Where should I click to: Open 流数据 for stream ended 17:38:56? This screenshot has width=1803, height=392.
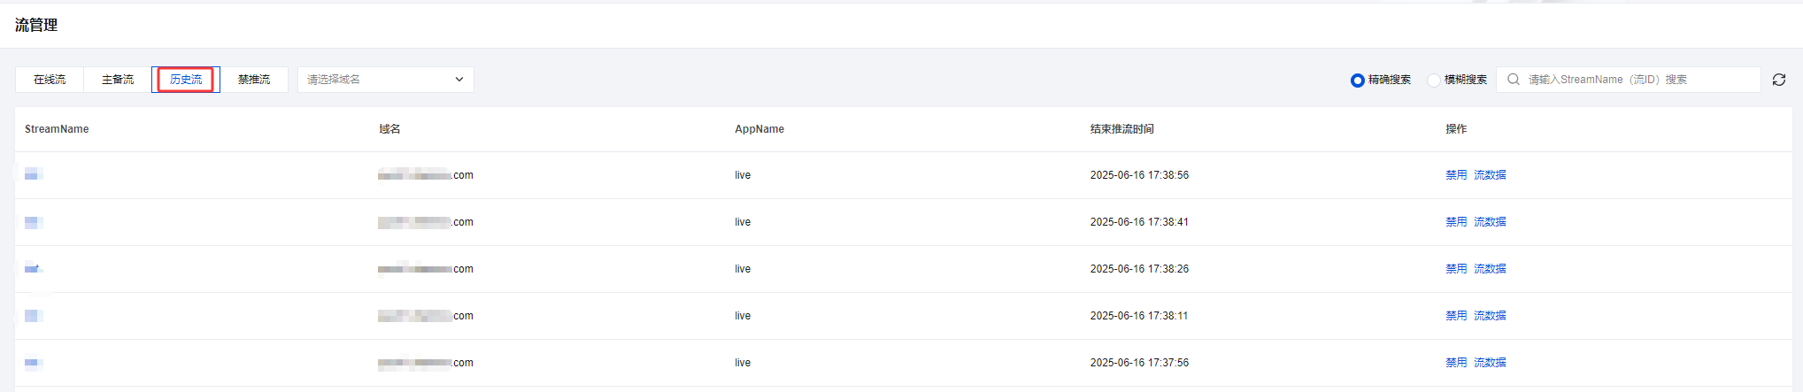coord(1490,175)
